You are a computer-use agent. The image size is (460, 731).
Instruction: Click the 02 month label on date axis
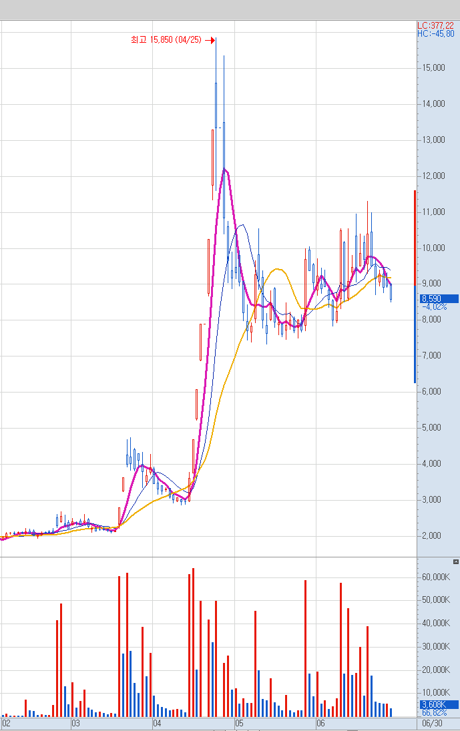point(7,724)
